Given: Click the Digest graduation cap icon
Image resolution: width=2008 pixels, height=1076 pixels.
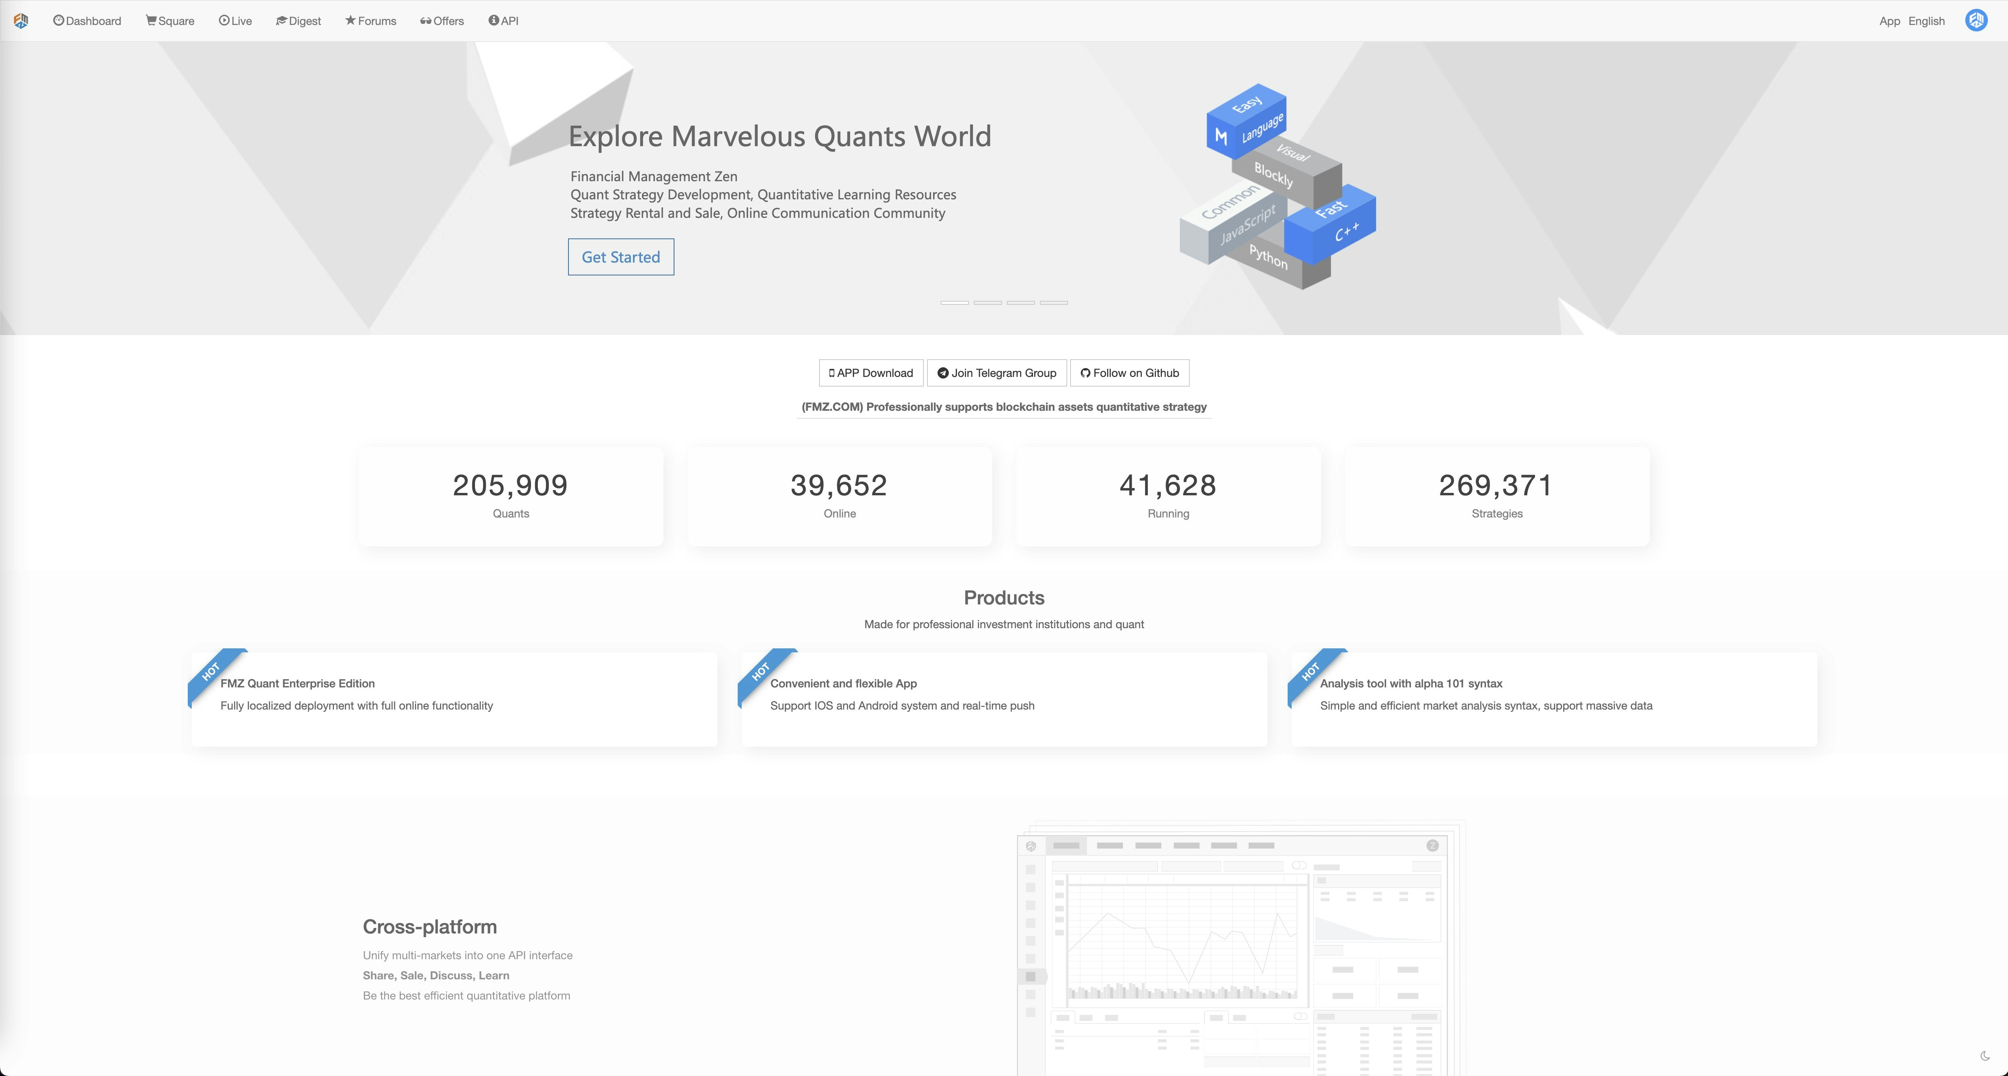Looking at the screenshot, I should [281, 21].
